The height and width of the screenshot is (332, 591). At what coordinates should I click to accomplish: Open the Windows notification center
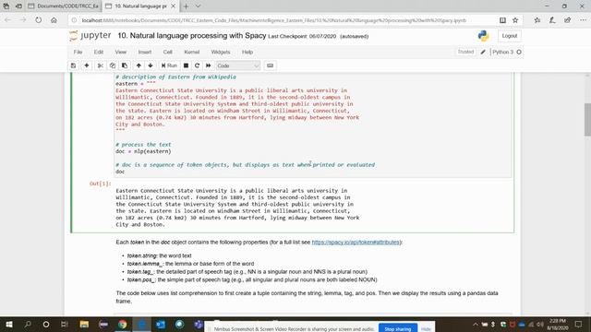coord(579,324)
